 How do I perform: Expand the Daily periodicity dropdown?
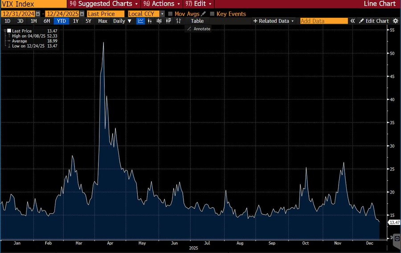[122, 21]
